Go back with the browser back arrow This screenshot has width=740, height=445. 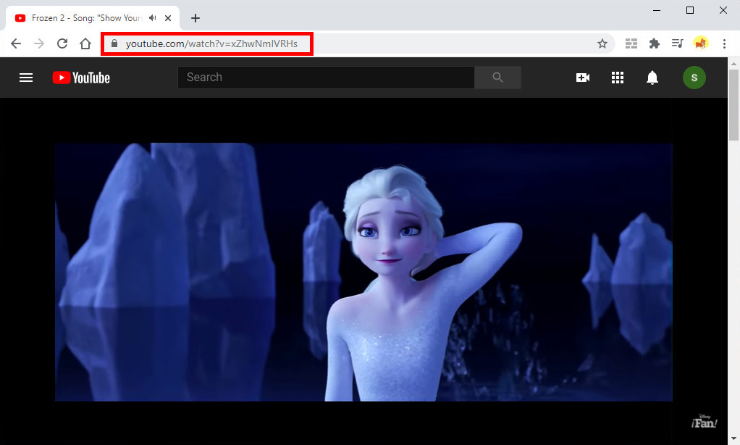[16, 44]
